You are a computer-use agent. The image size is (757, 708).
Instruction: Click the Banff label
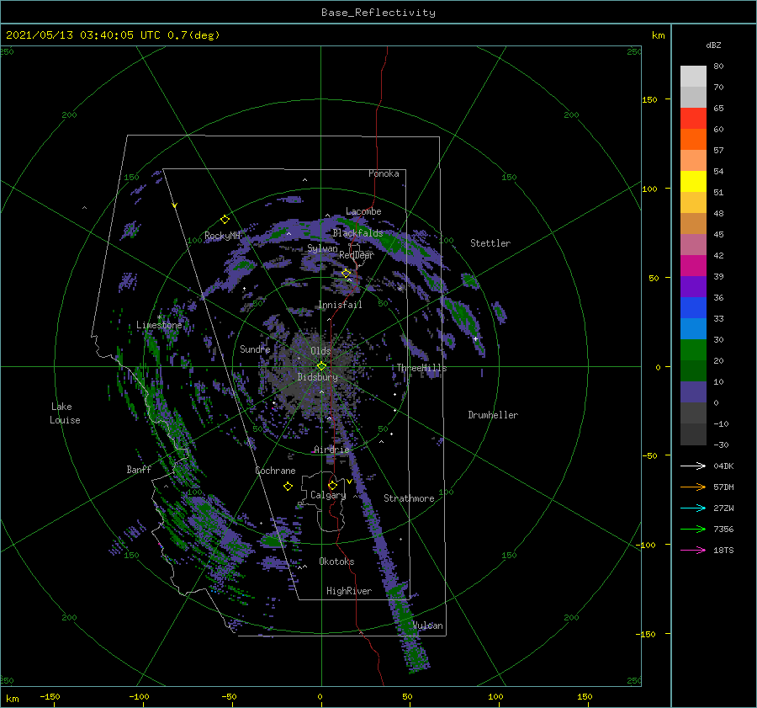(x=139, y=469)
